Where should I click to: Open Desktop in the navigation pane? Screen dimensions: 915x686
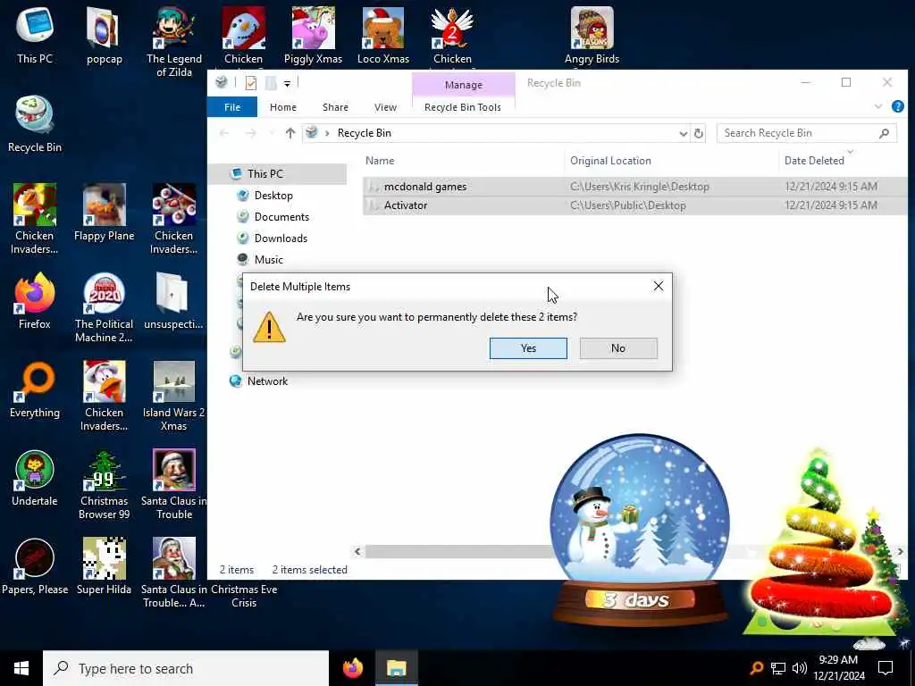pos(273,196)
